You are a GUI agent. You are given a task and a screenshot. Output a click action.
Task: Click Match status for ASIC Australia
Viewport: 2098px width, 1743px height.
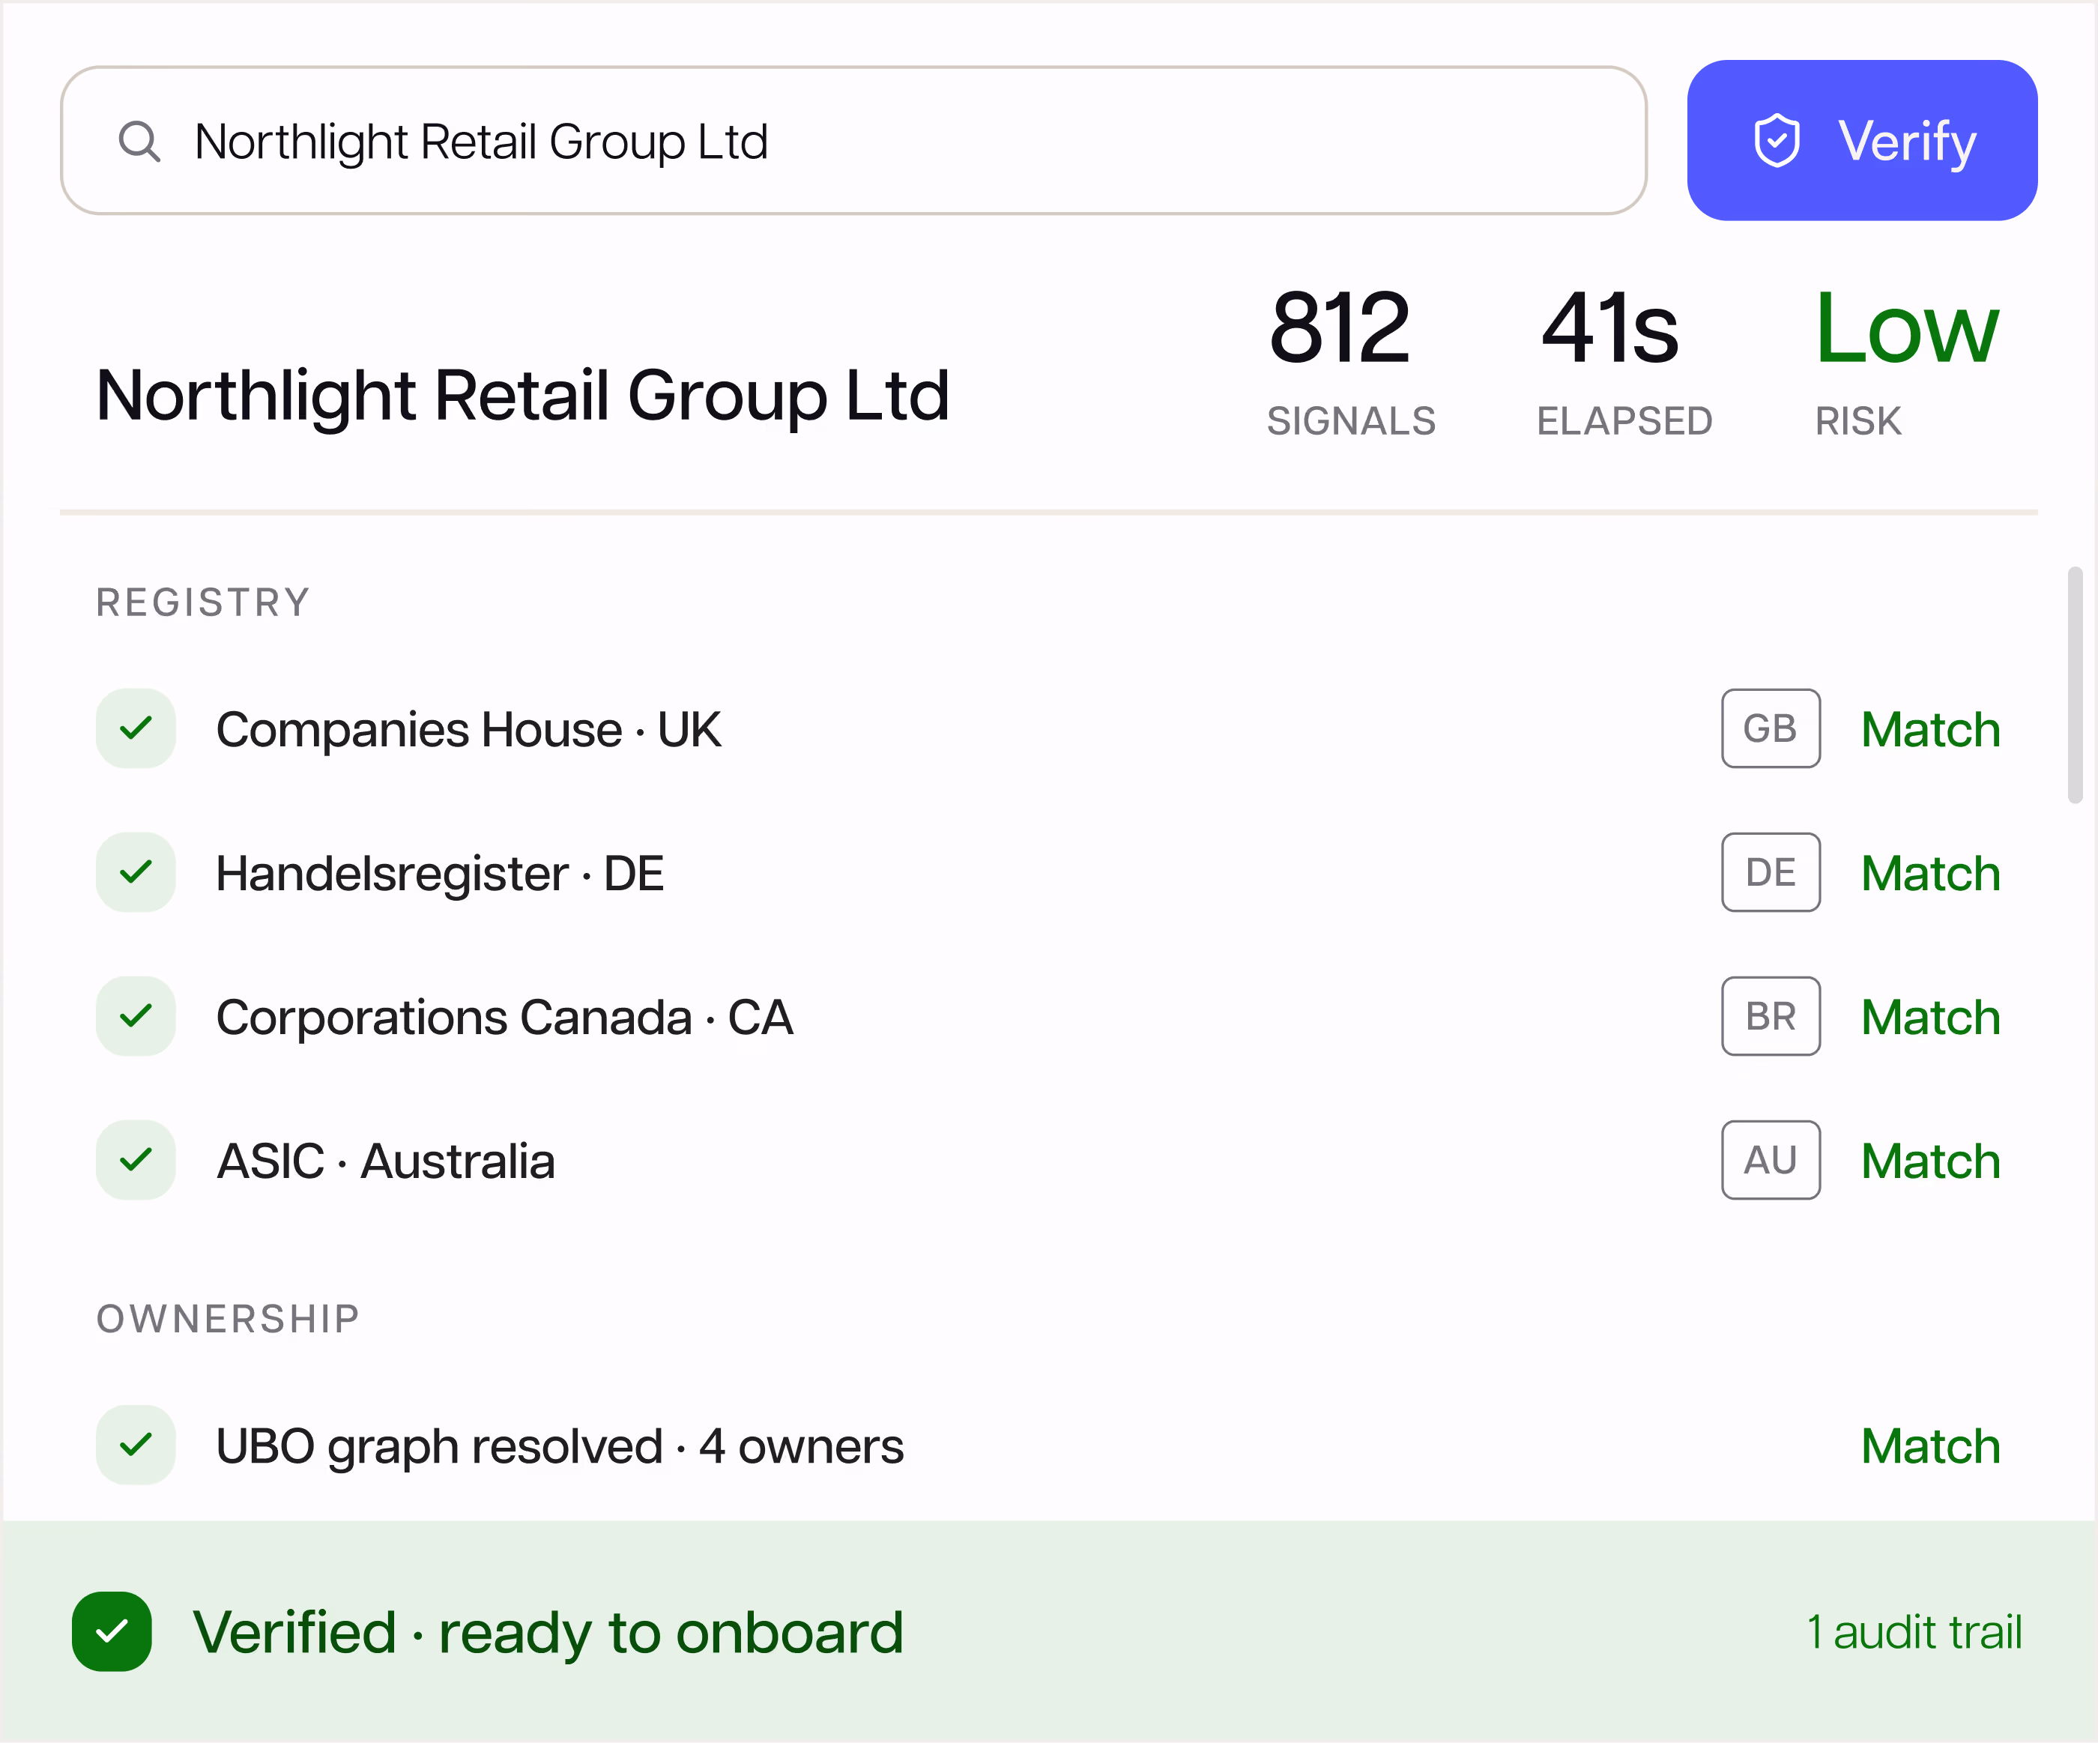pyautogui.click(x=1930, y=1162)
